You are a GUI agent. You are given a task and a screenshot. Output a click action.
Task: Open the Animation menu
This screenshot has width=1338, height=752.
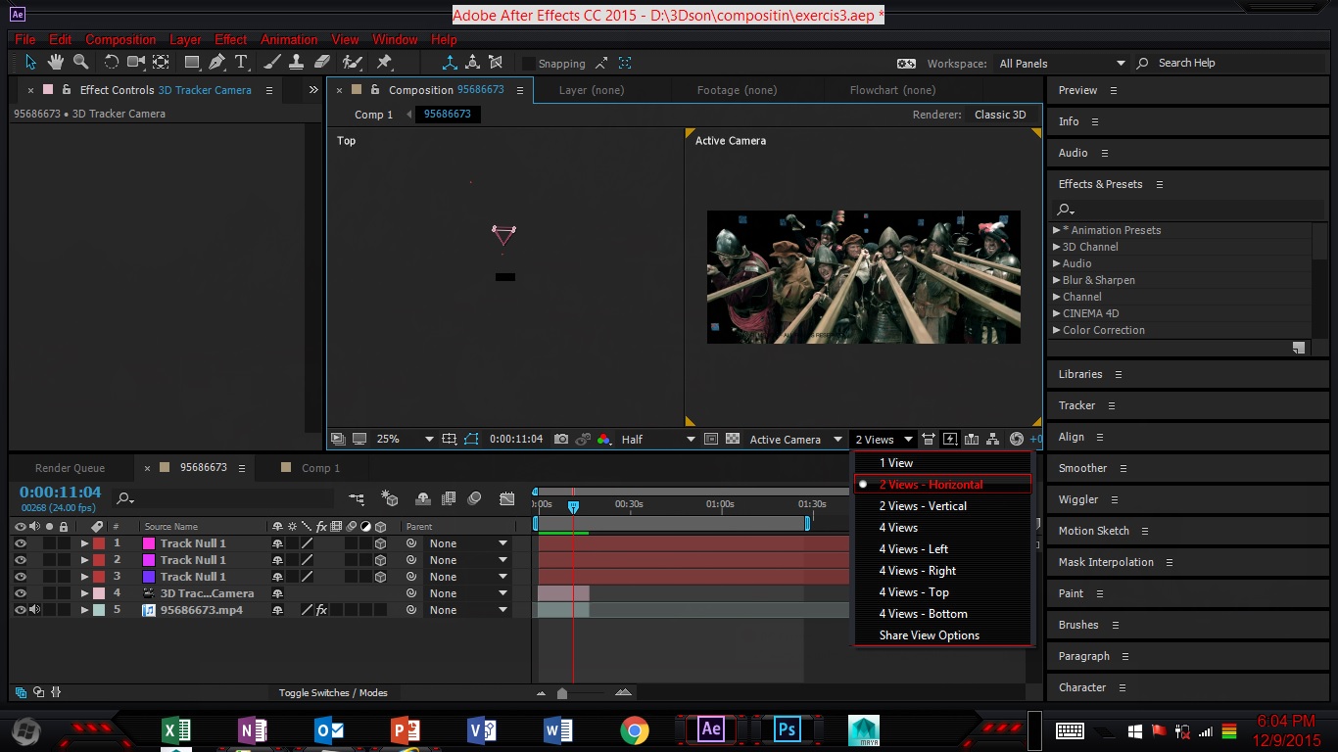point(289,39)
